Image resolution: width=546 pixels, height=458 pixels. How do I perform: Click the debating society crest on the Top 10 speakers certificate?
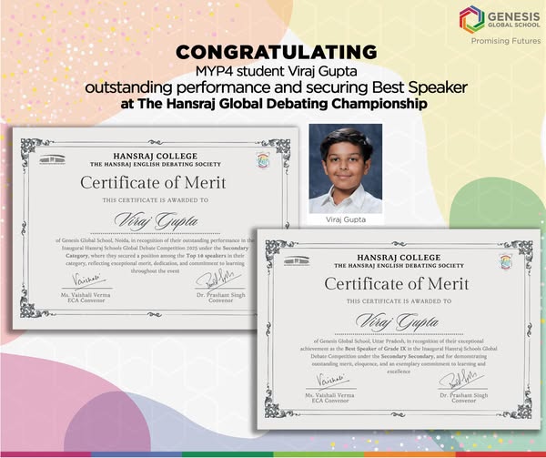pos(263,161)
